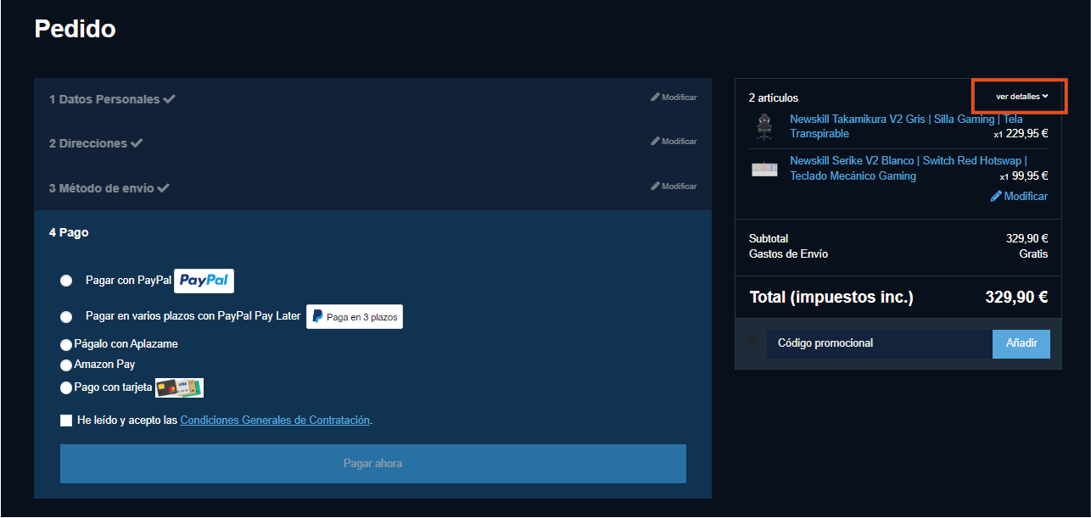
Task: Tick the accept terms and conditions checkbox
Action: (x=66, y=421)
